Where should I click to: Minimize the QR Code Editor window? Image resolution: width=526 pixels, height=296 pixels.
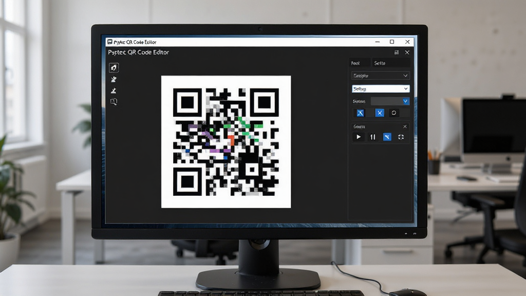click(378, 42)
